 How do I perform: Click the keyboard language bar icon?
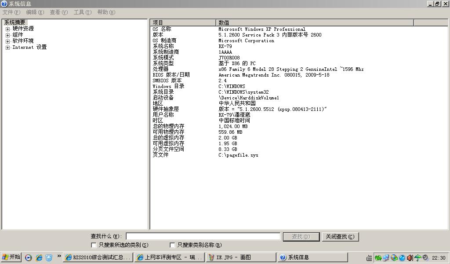369,258
